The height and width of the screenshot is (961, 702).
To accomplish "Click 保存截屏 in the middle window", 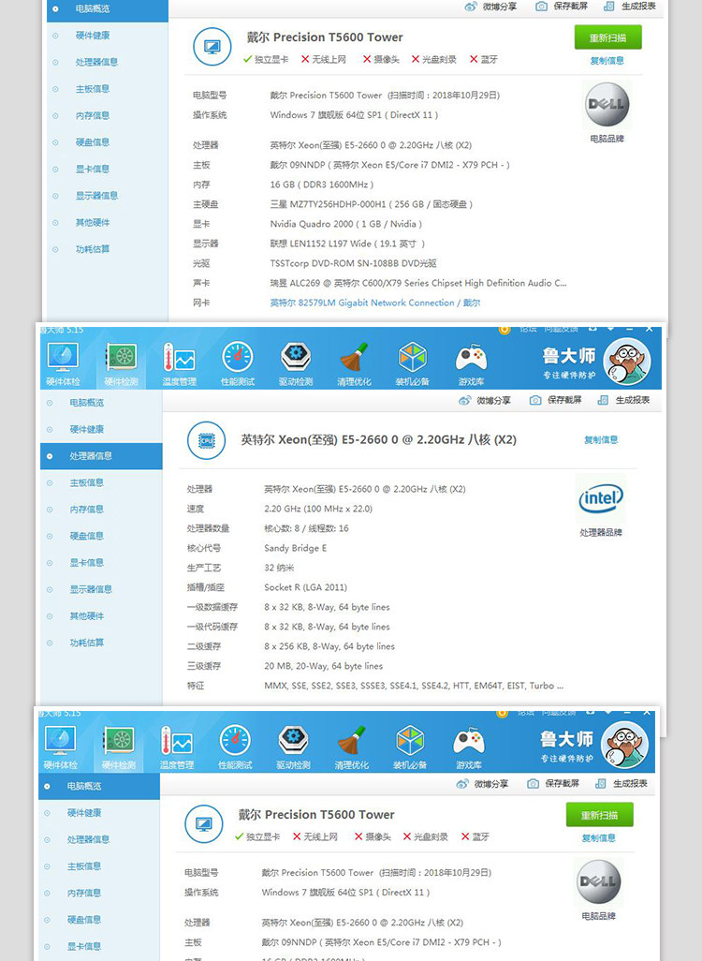I will coord(556,400).
